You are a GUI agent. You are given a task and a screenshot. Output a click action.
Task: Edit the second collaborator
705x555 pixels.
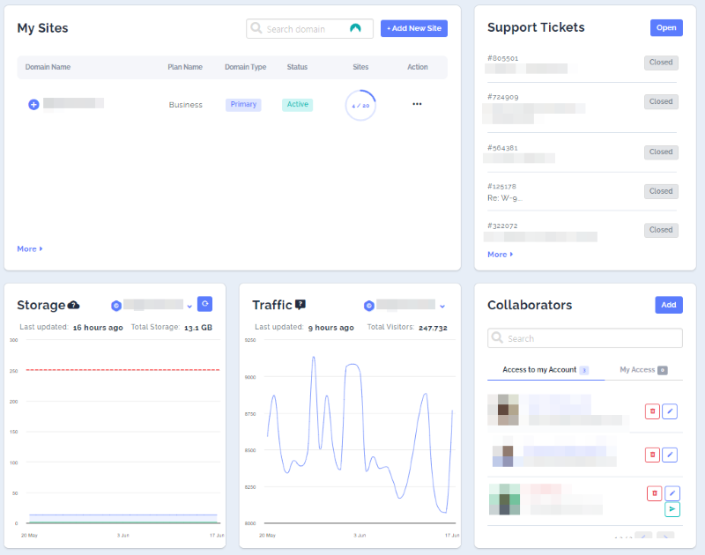pyautogui.click(x=670, y=455)
